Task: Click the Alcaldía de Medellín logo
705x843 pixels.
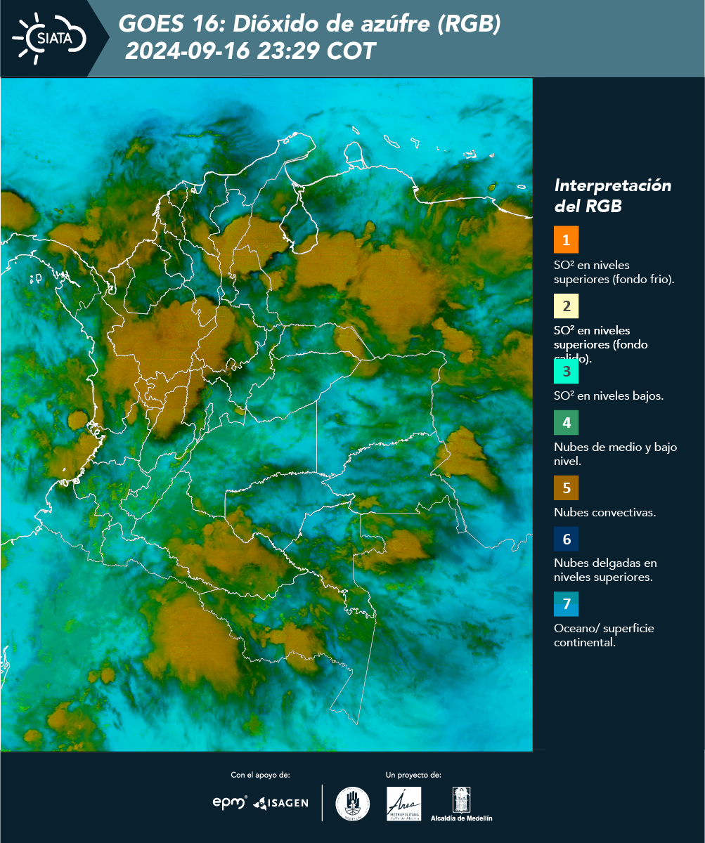Action: pos(462,804)
